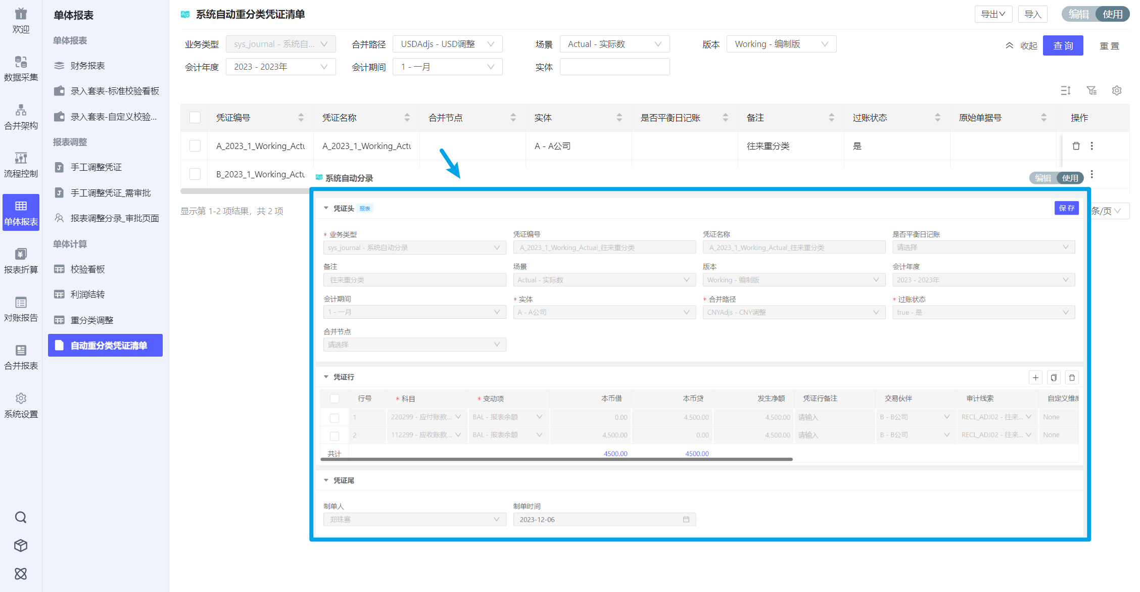Image resolution: width=1140 pixels, height=592 pixels.
Task: Click the filter icon above table
Action: 1091,90
